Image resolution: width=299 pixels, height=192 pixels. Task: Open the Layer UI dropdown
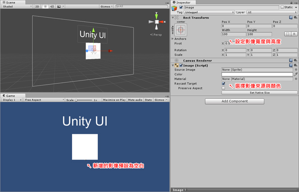272,12
